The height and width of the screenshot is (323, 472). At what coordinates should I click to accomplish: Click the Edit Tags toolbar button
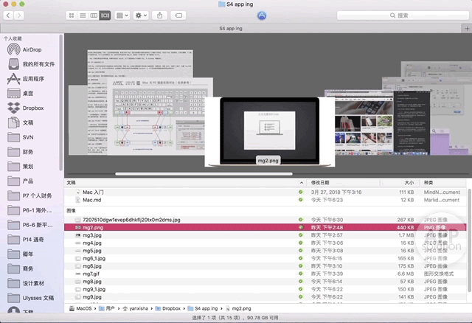pyautogui.click(x=178, y=15)
